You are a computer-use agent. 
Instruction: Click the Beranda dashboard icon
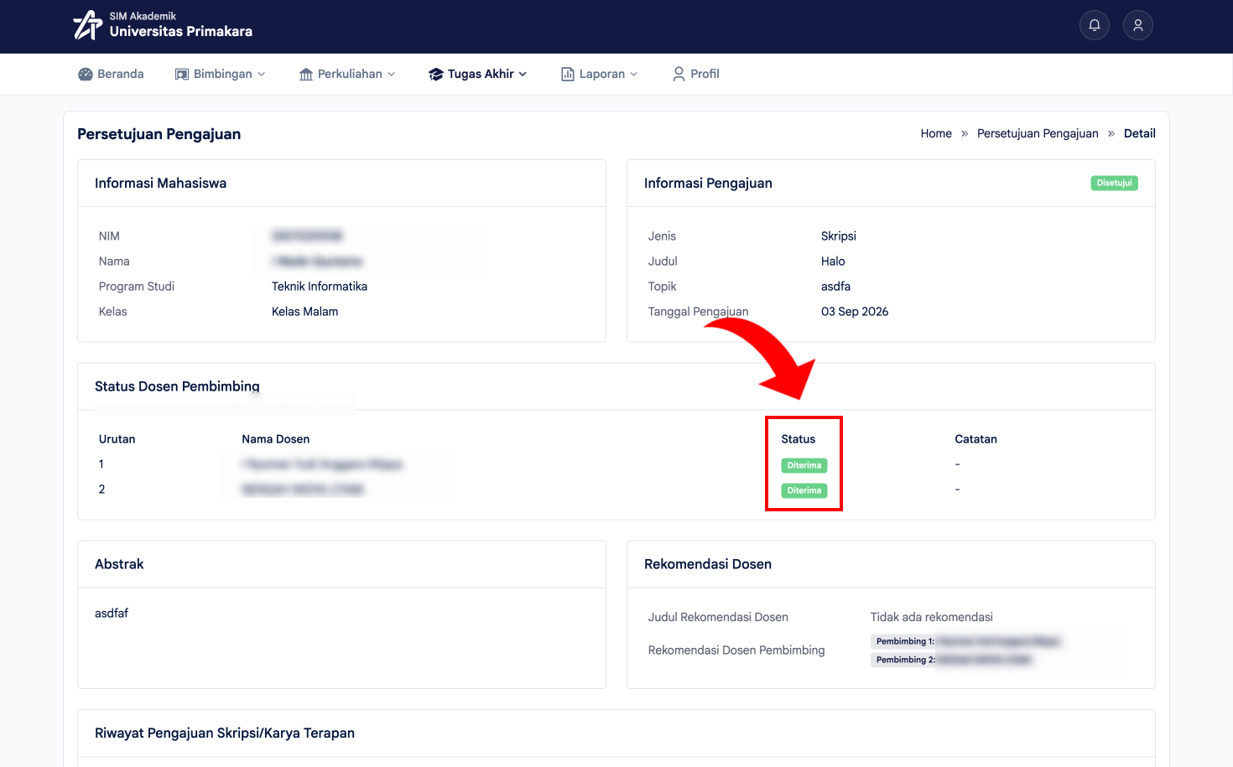click(86, 74)
